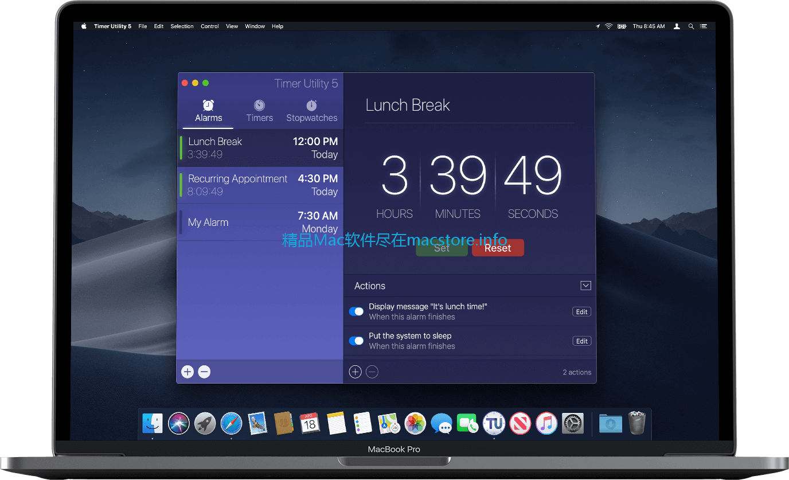Remove the selected alarm with the minus button
789x480 pixels.
click(x=204, y=372)
